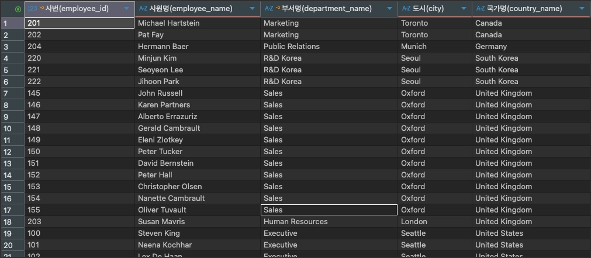Click the 사번(employee_id) column header label
Viewport: 591px width, 258px height.
click(77, 9)
